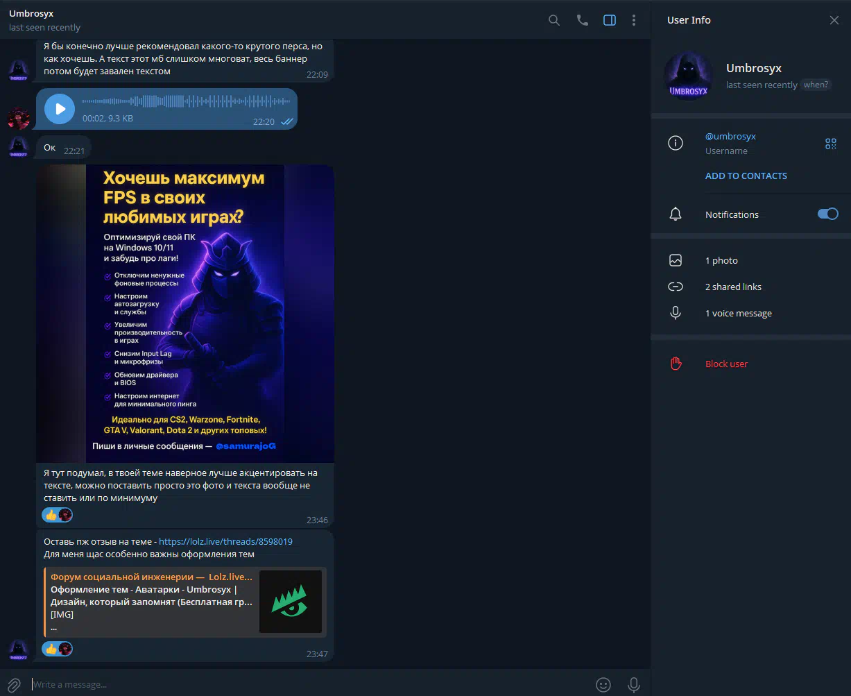Click thumbs-up reaction on the 23:47 message
The width and height of the screenshot is (851, 696).
[58, 649]
